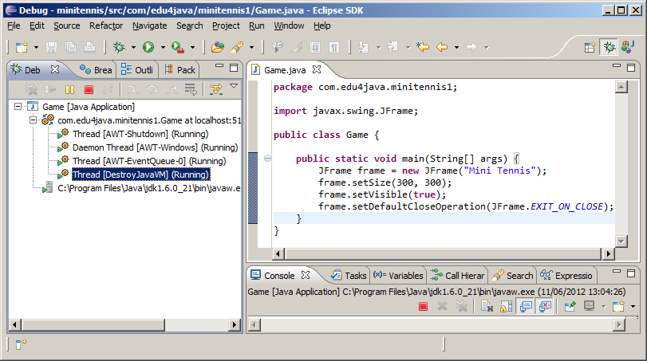Switch to the Package Explorer tab
The image size is (647, 361).
[180, 70]
